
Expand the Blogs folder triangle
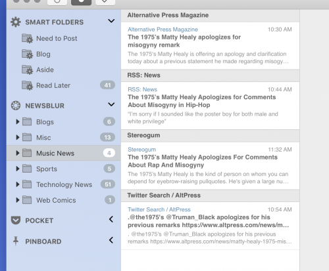pyautogui.click(x=18, y=121)
